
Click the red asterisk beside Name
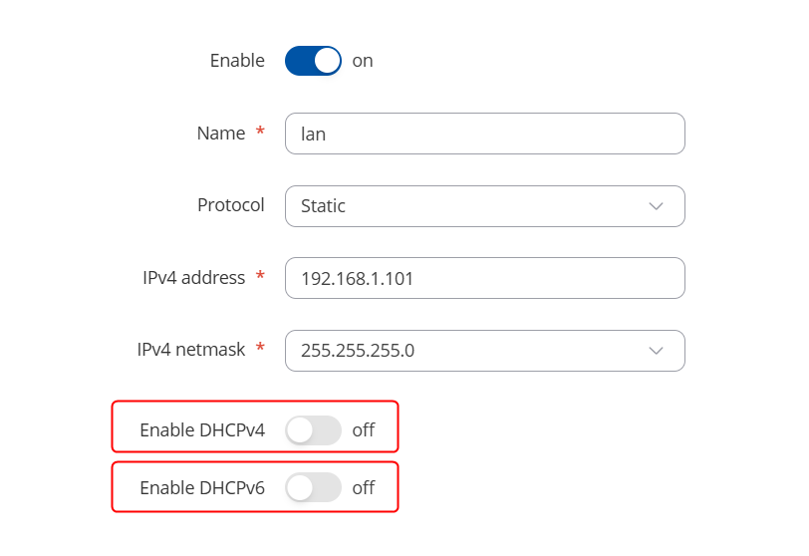pos(261,133)
